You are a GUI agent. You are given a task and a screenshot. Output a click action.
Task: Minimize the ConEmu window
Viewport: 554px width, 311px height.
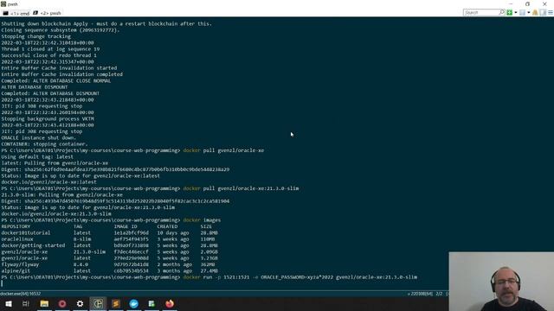coord(511,3)
